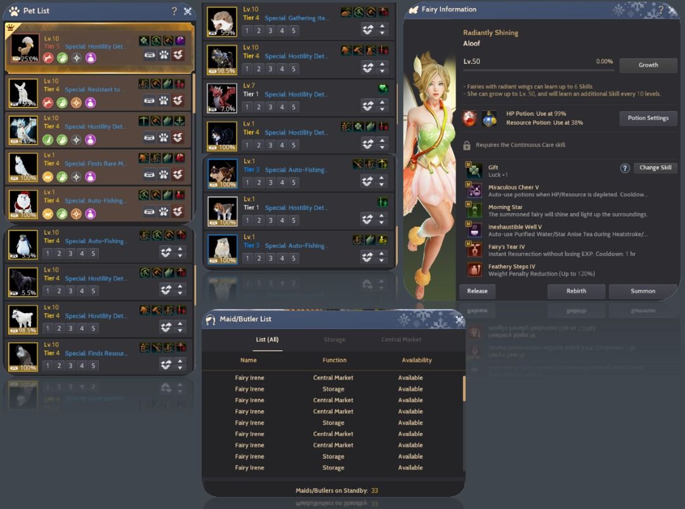Viewport: 685px width, 509px height.
Task: Click the help icon next to Change Skill
Action: pyautogui.click(x=625, y=168)
